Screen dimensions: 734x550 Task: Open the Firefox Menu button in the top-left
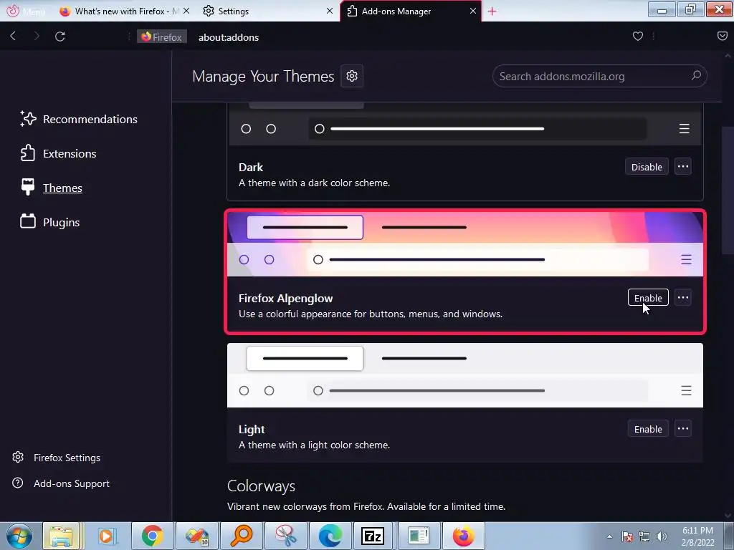pos(26,11)
